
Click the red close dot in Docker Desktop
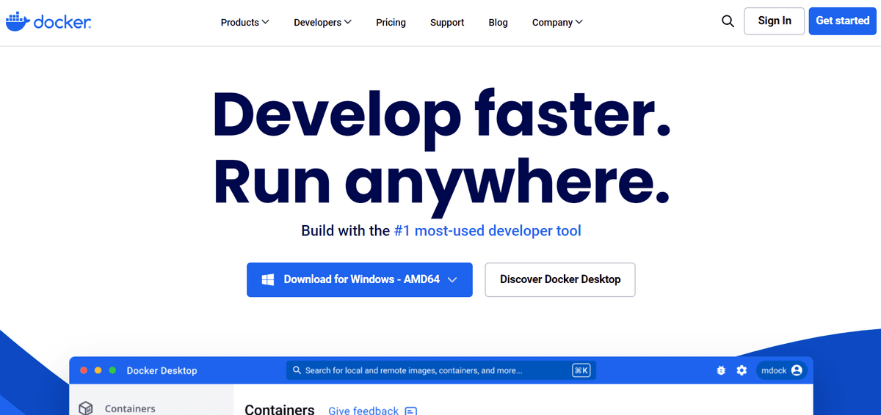(84, 370)
